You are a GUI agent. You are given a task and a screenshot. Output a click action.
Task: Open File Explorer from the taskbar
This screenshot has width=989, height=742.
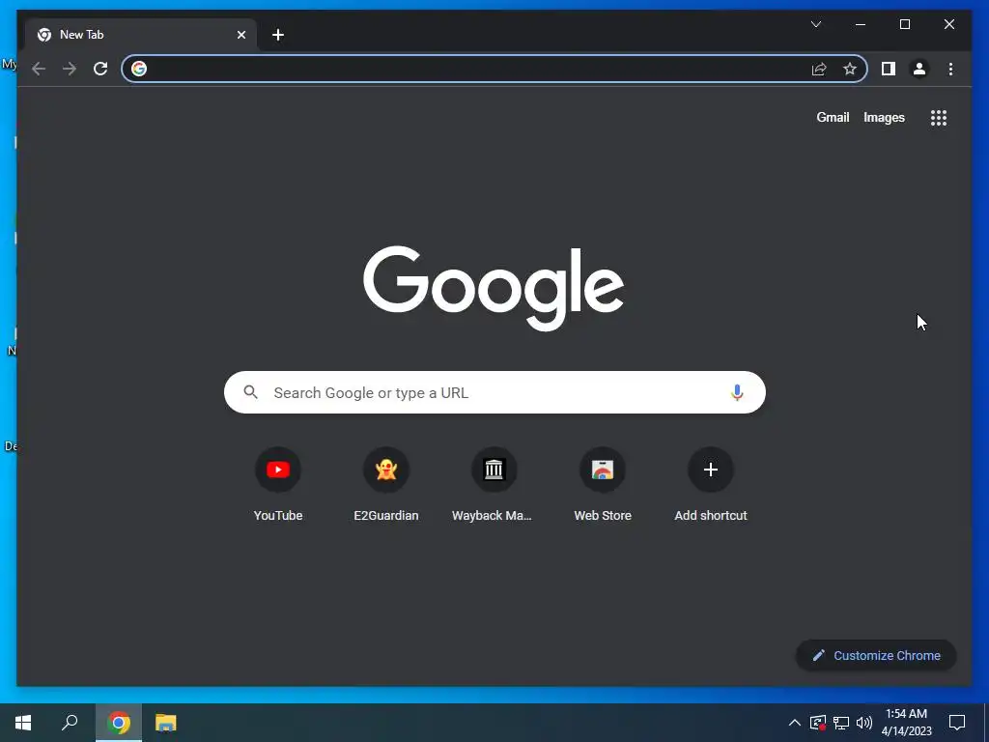pyautogui.click(x=166, y=723)
